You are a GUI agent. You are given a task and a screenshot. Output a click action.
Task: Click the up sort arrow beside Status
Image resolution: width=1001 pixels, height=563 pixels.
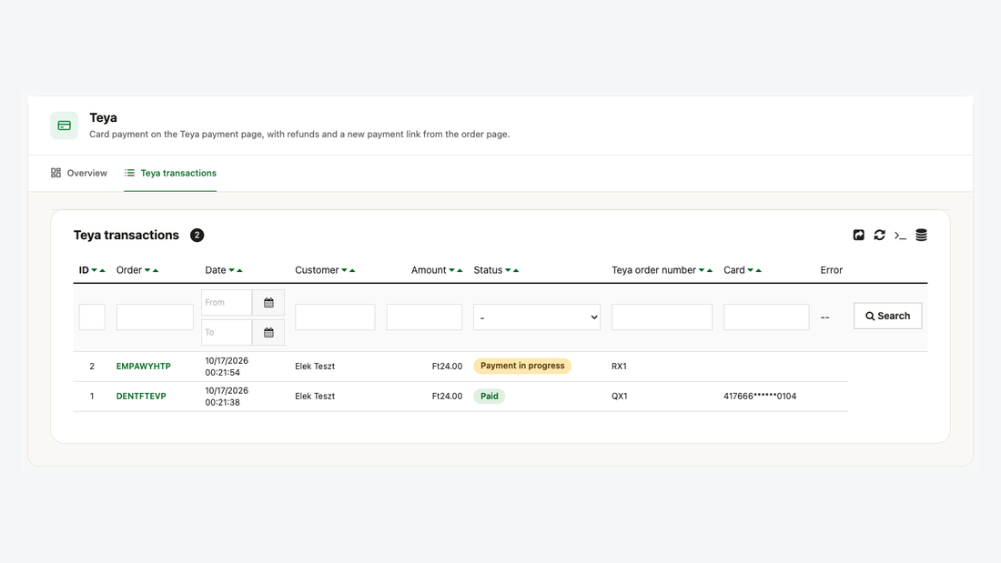516,270
